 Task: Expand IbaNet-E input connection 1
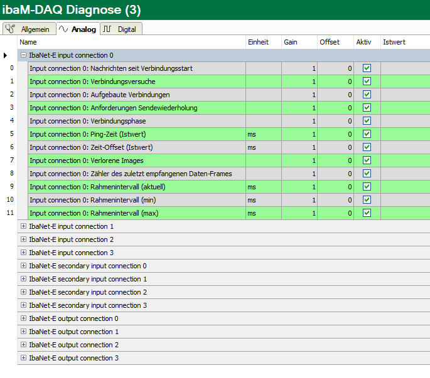coord(24,226)
